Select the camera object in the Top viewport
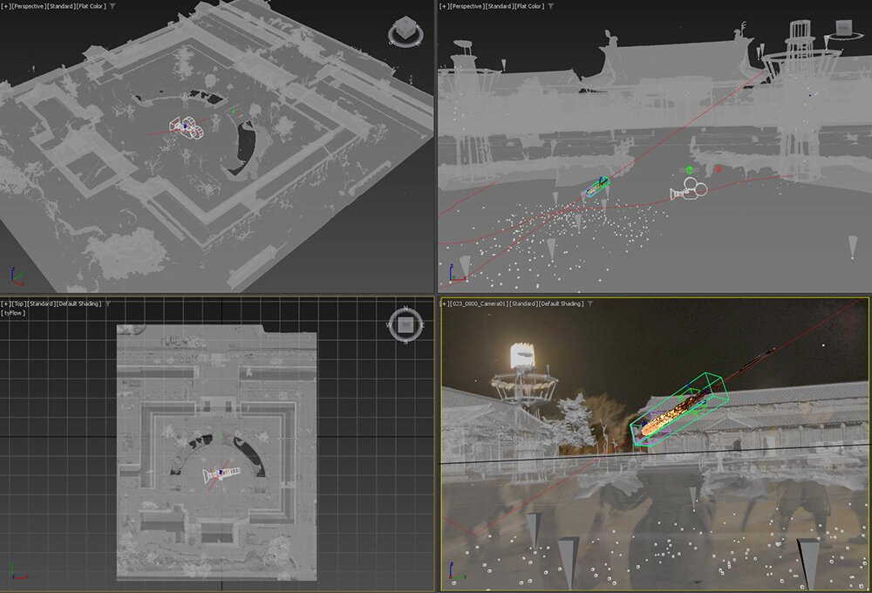Viewport: 872px width, 593px height. [218, 474]
